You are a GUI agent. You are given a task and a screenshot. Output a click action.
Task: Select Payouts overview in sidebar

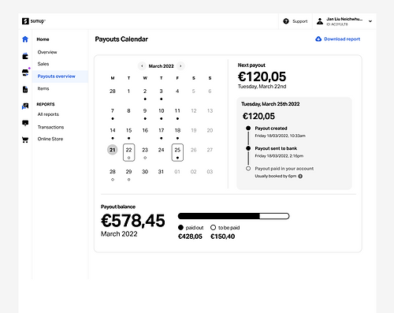coord(60,76)
